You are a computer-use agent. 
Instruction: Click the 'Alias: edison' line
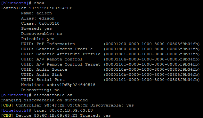click(38, 18)
